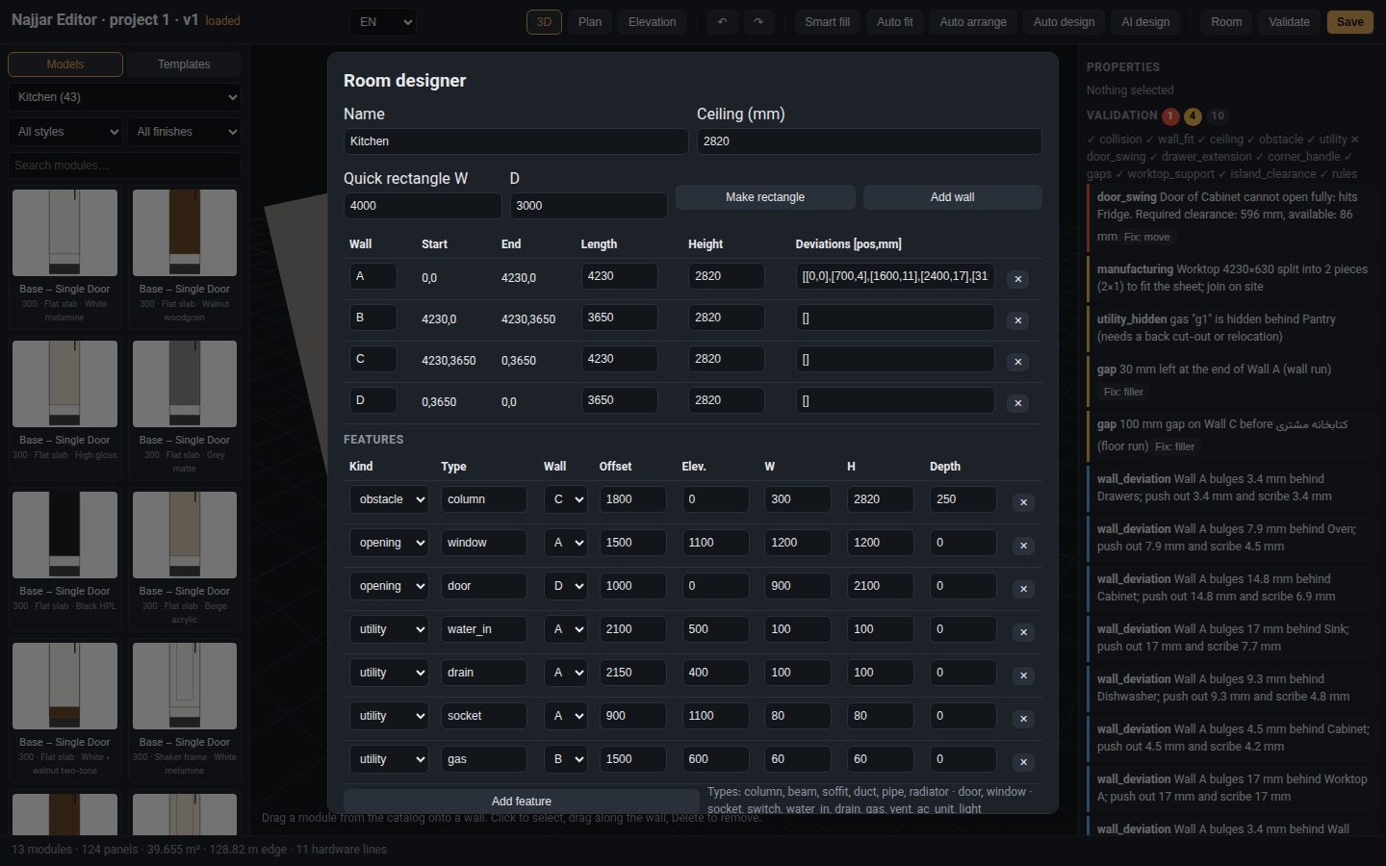Screen dimensions: 1386x866
Task: Switch to the Templates tab
Action: tap(184, 64)
